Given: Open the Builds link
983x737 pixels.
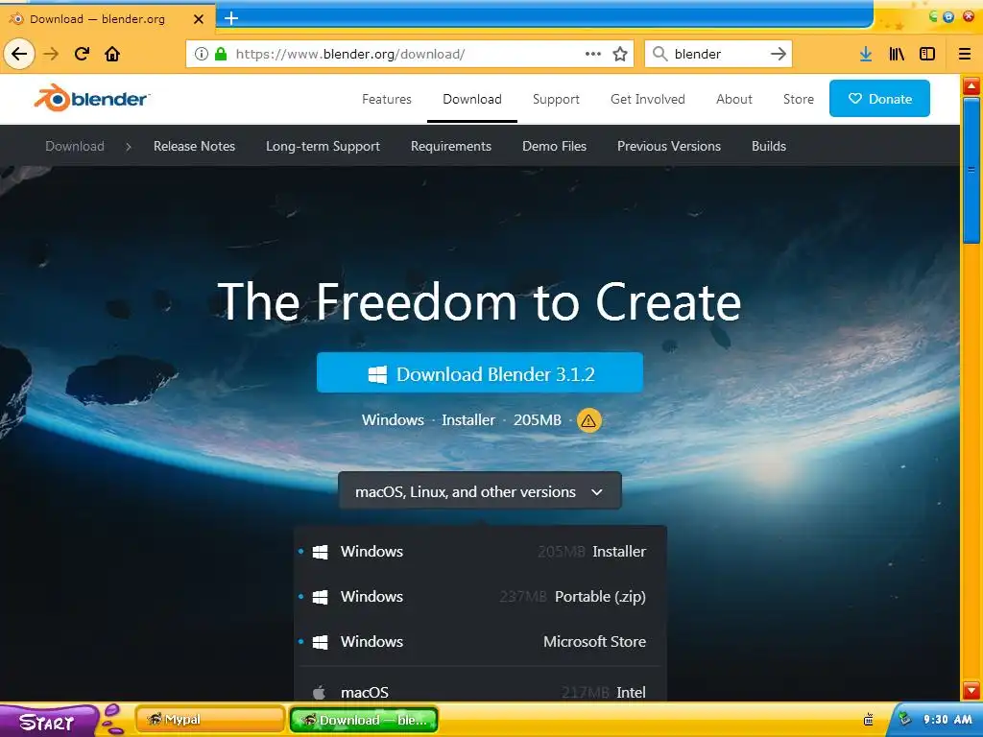Looking at the screenshot, I should pyautogui.click(x=769, y=146).
